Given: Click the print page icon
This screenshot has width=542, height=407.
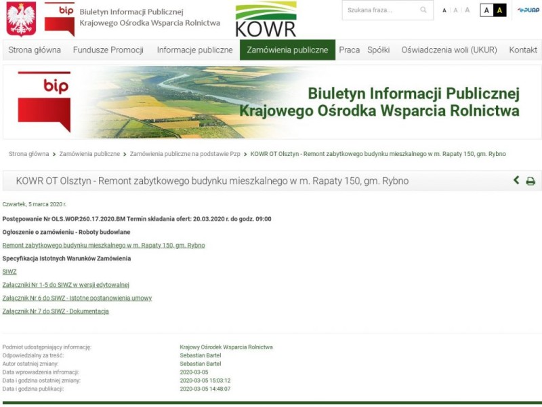Looking at the screenshot, I should coord(530,181).
